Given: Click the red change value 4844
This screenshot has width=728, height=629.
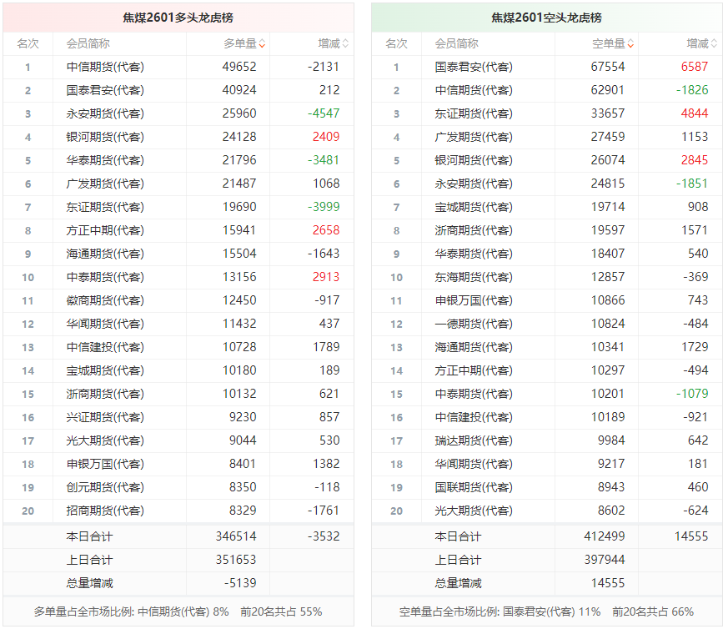Looking at the screenshot, I should pos(695,113).
